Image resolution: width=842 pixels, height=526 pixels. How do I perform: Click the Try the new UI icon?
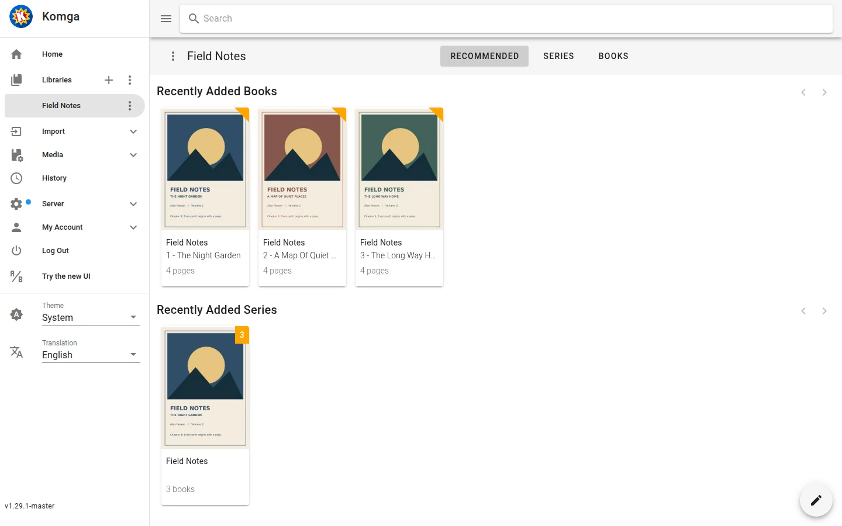point(16,276)
